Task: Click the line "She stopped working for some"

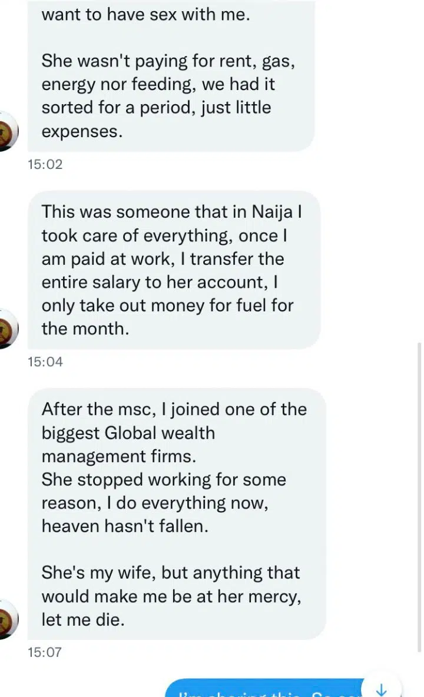Action: [163, 479]
